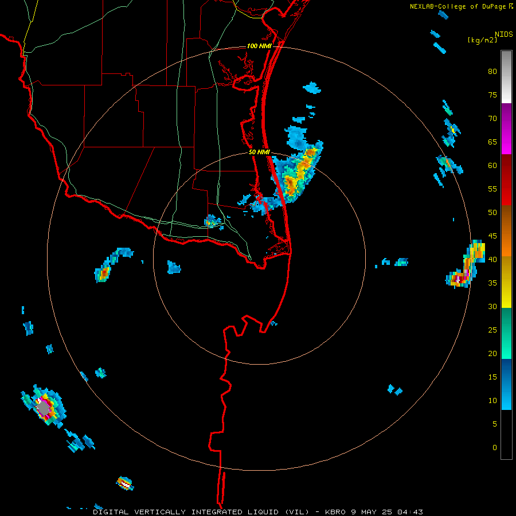Click the 0 value on the scale
The image size is (516, 516).
(x=495, y=448)
